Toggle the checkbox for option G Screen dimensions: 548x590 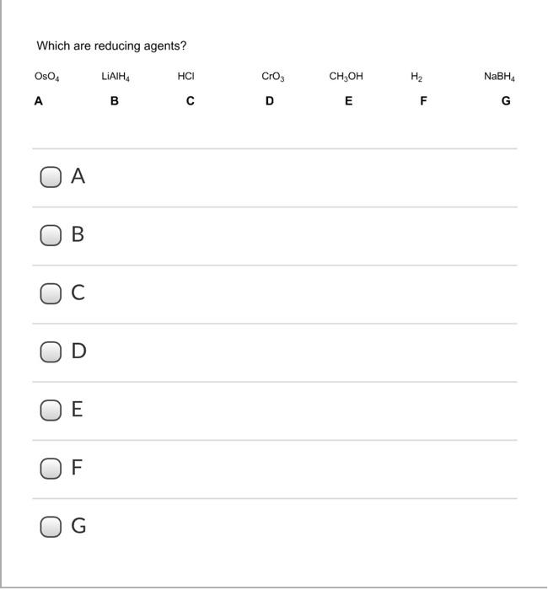pos(51,527)
